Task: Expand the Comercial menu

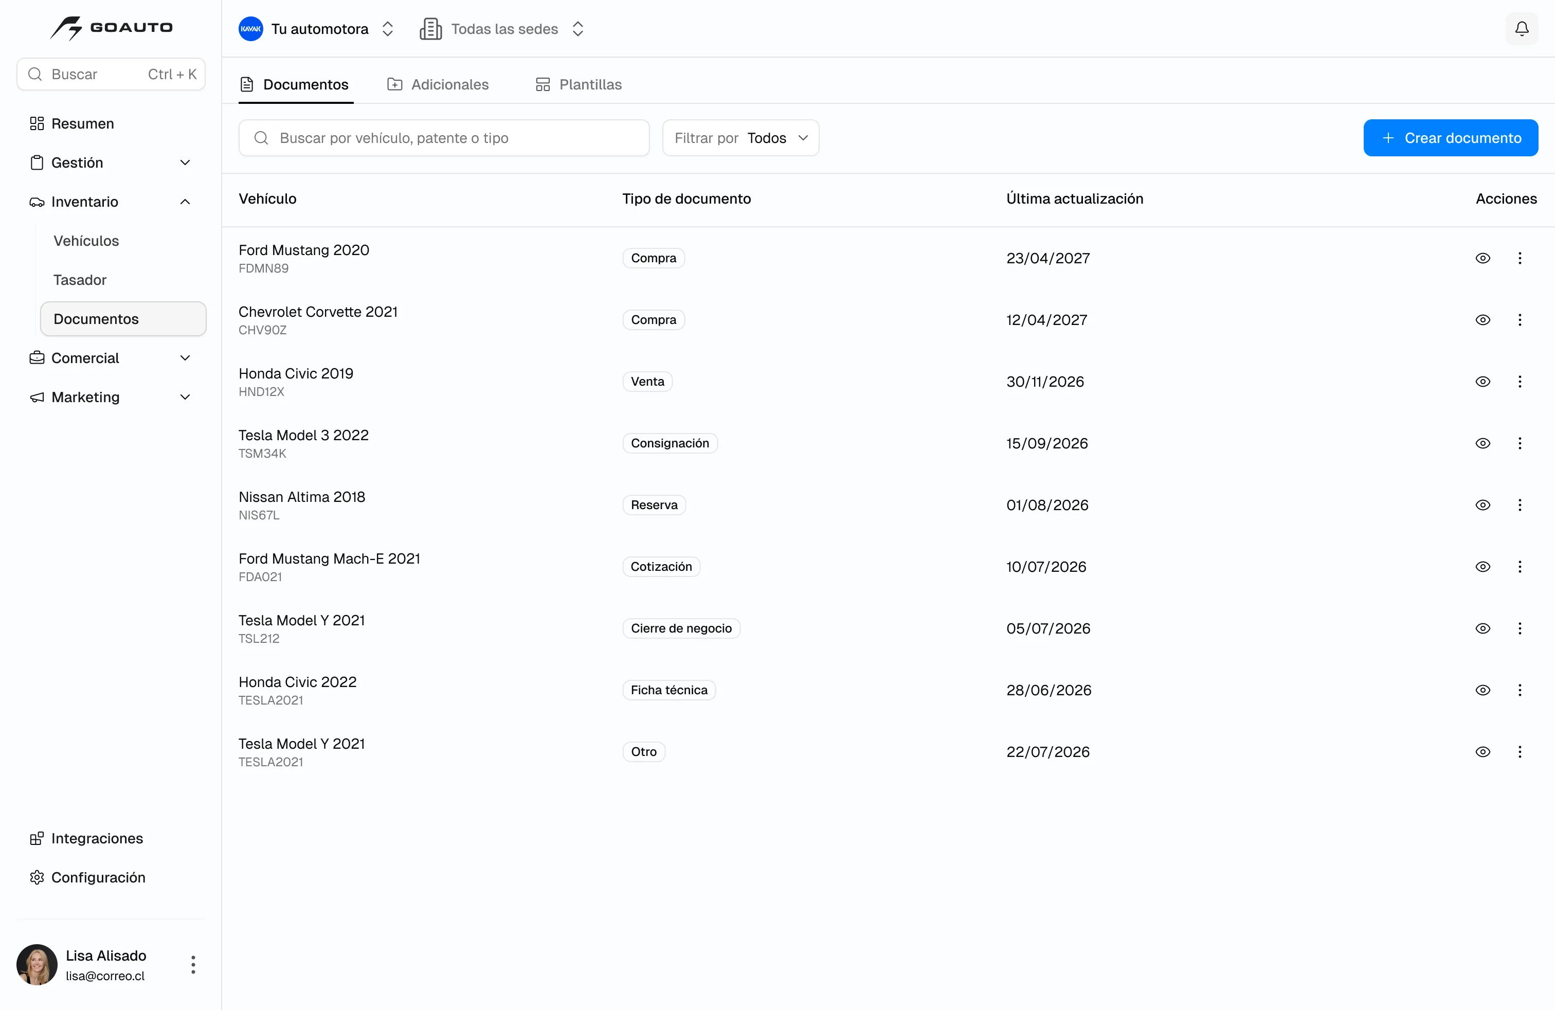Action: tap(111, 358)
